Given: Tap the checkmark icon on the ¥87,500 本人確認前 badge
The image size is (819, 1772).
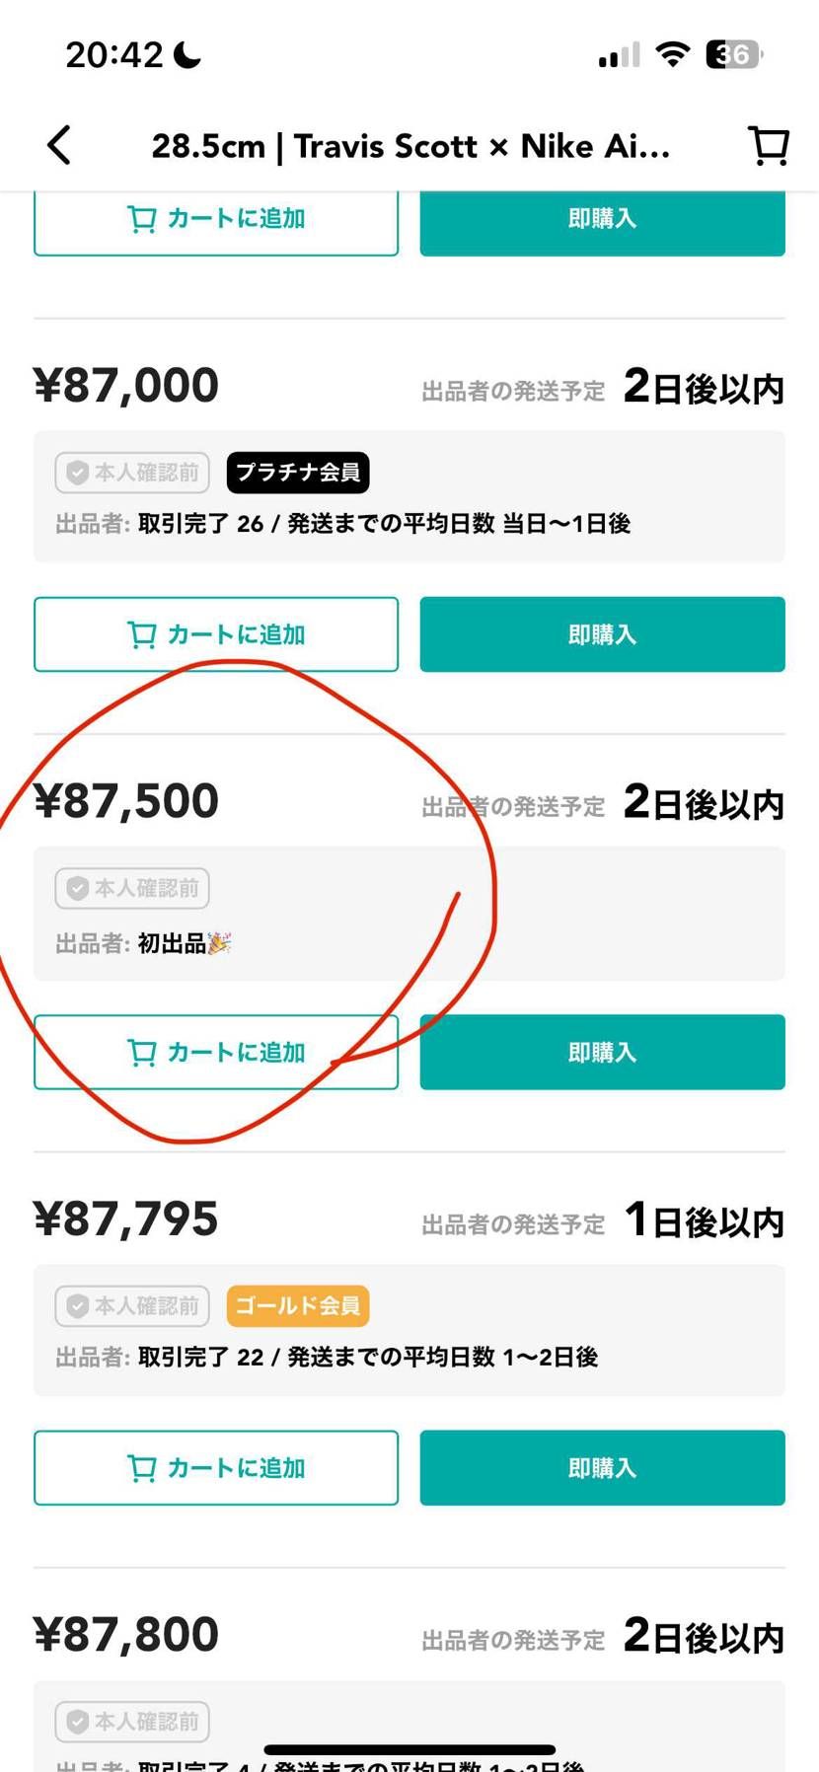Looking at the screenshot, I should 79,888.
